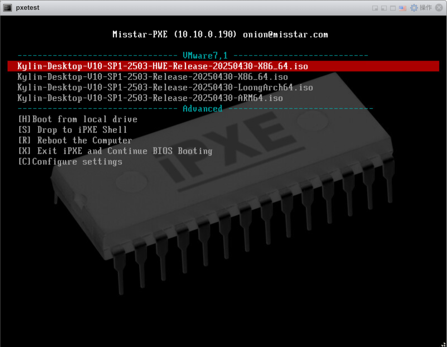Viewport: 447px width, 347px height.
Task: Choose [H] Boot from local drive
Action: pos(78,119)
